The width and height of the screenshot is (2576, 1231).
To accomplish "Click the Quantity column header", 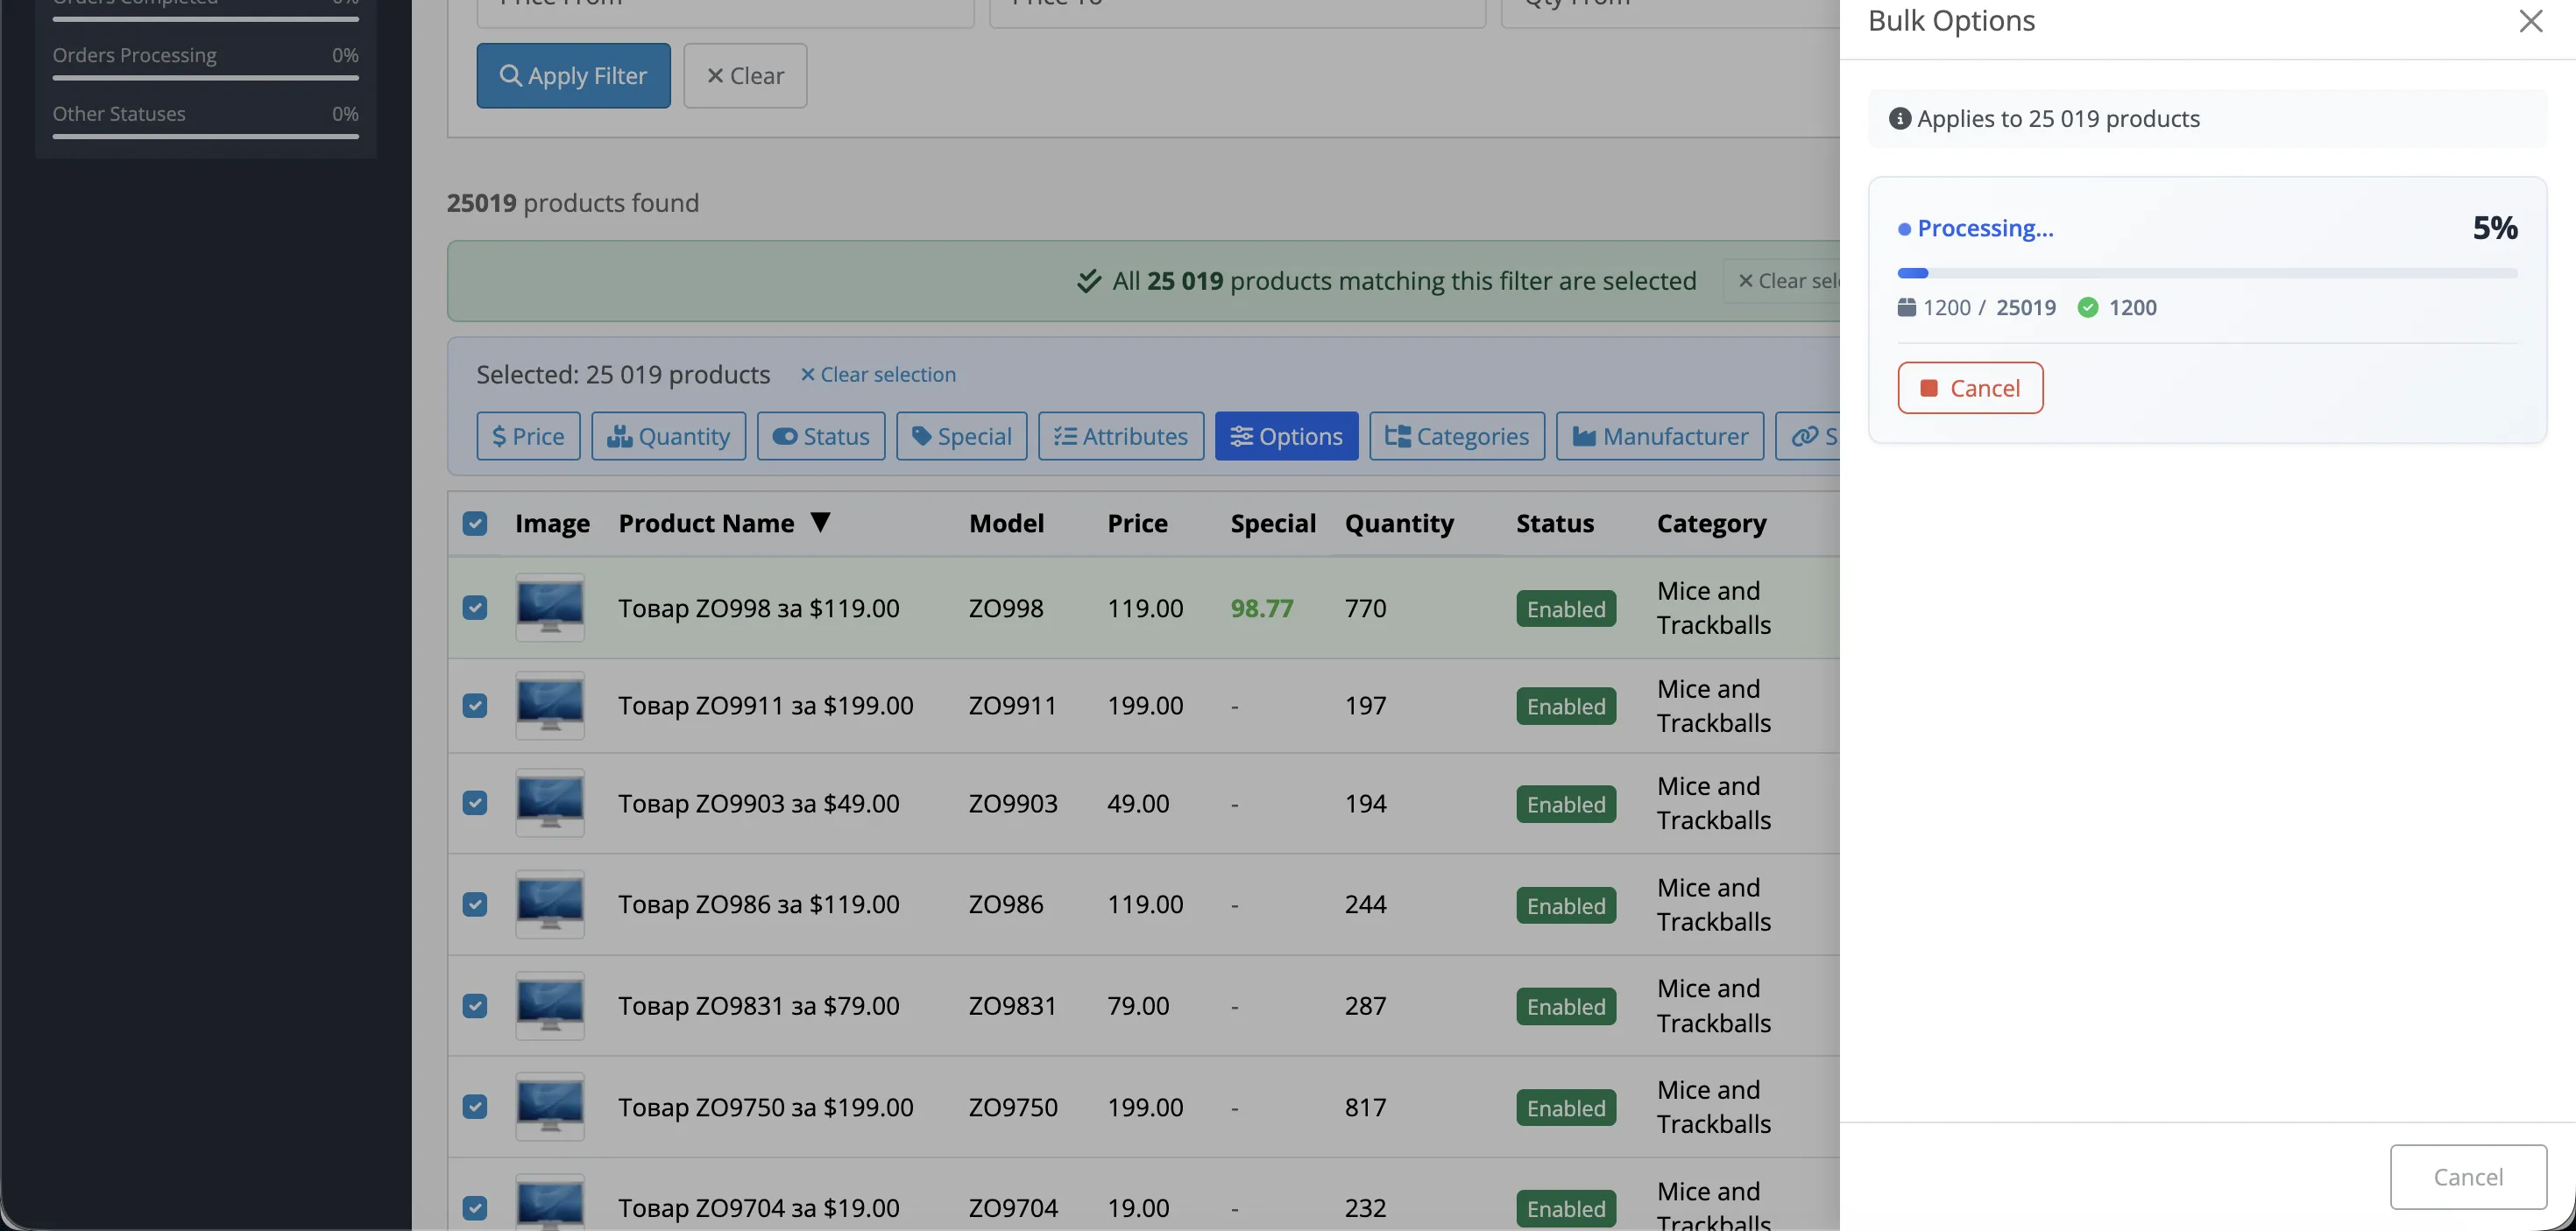I will coord(1399,524).
